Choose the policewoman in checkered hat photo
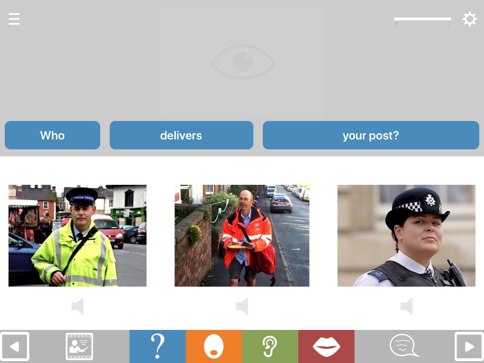484x363 pixels. [406, 236]
